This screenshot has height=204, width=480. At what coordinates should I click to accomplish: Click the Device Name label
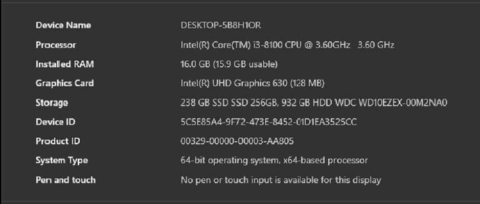63,25
